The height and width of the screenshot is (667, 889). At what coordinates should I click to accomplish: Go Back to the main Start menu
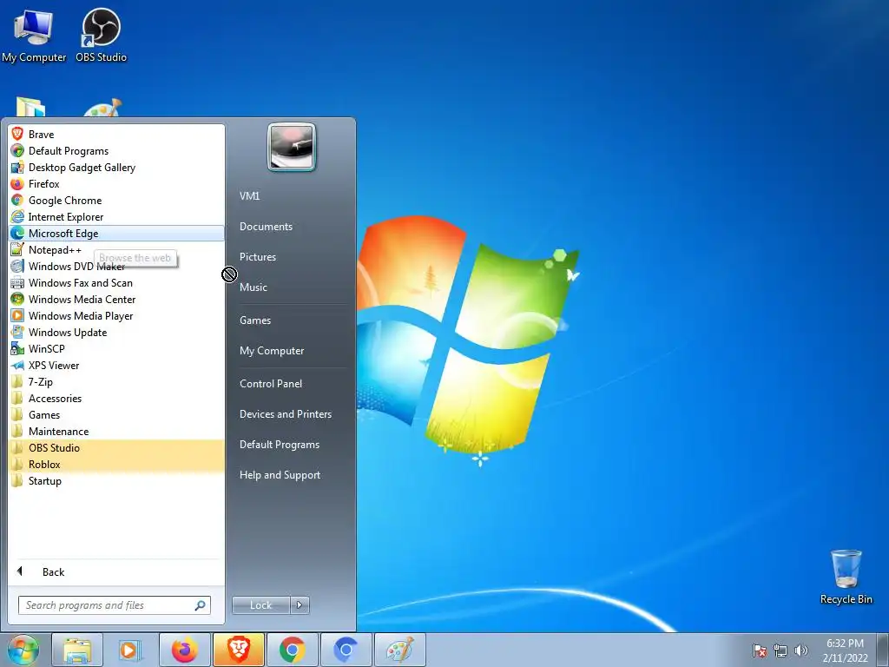click(x=116, y=571)
